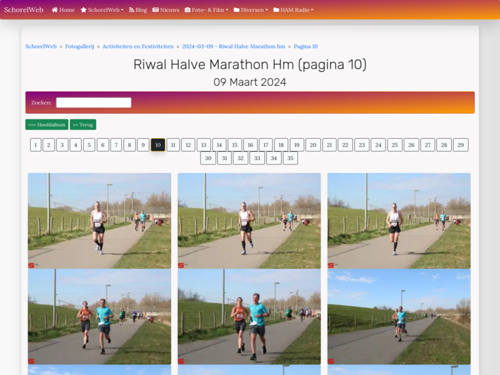This screenshot has width=500, height=375.
Task: Follow the SchorelWeb breadcrumb link
Action: pyautogui.click(x=41, y=46)
